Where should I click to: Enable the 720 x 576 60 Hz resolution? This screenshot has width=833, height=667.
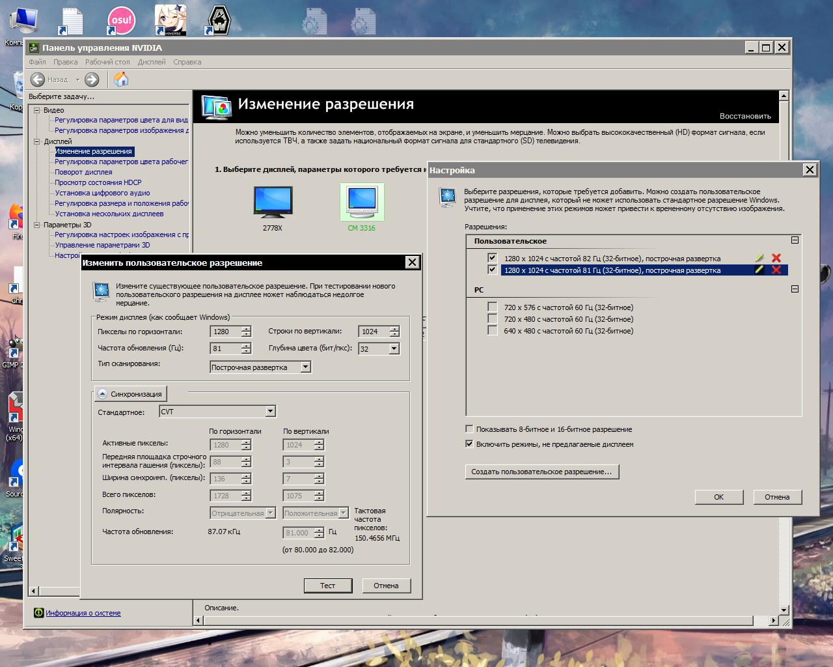493,307
